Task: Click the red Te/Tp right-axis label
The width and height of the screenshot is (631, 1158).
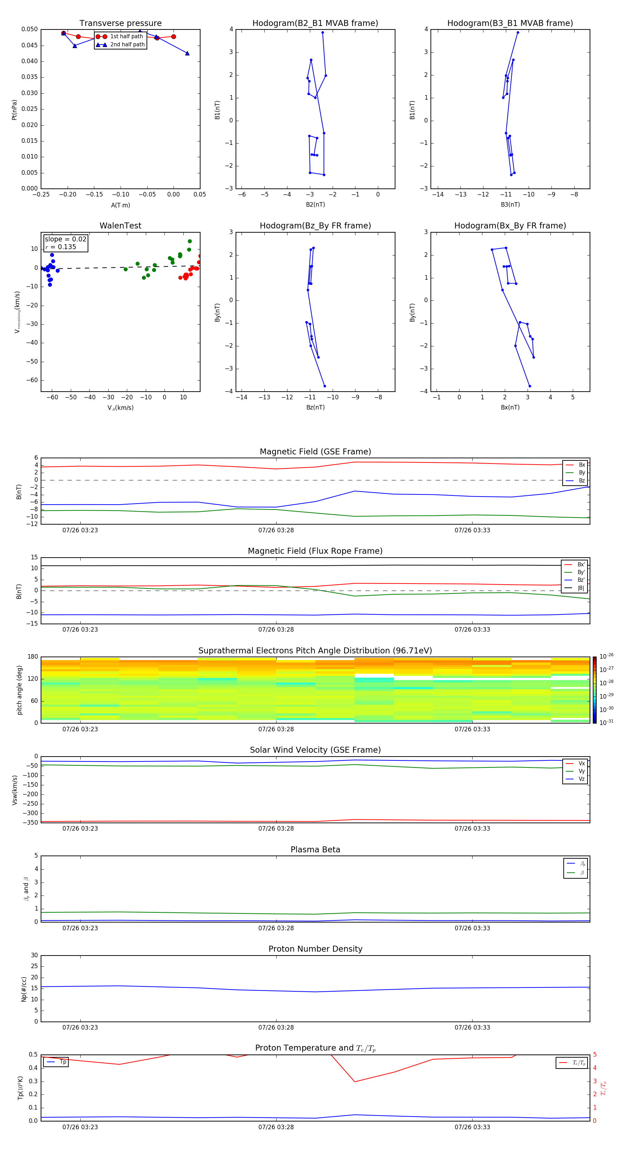Action: (x=603, y=1088)
